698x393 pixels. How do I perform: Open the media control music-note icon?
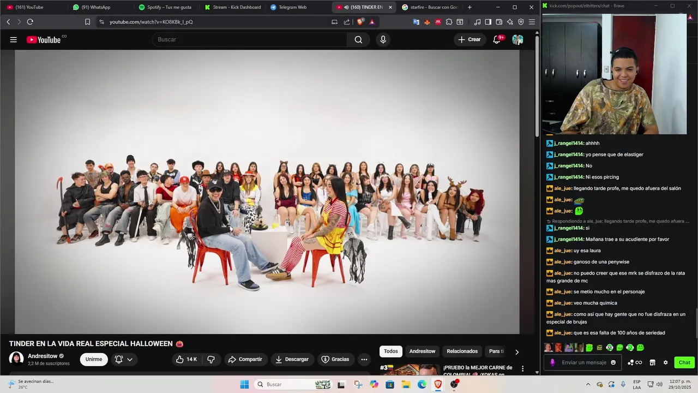pyautogui.click(x=478, y=22)
